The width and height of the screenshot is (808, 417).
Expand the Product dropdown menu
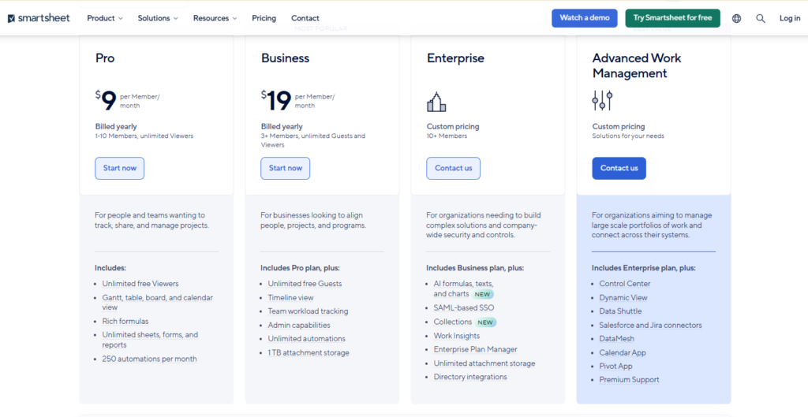click(105, 18)
